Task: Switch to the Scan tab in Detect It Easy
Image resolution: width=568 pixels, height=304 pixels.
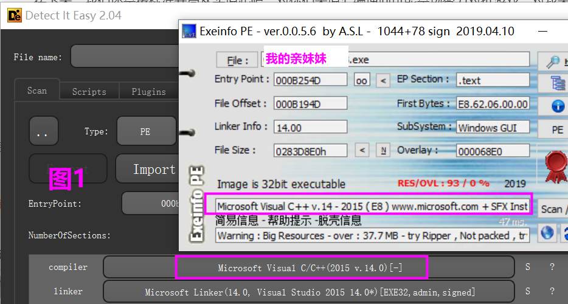Action: (37, 91)
